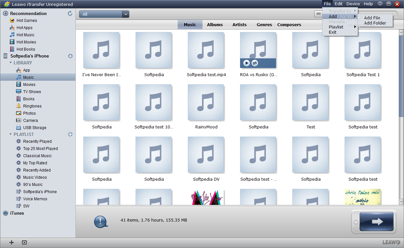The height and width of the screenshot is (248, 404).
Task: Open Hot Movies recommendations
Action: [x=26, y=42]
